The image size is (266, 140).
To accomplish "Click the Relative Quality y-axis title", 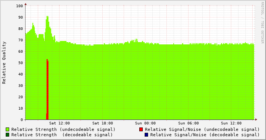I will (x=4, y=63).
